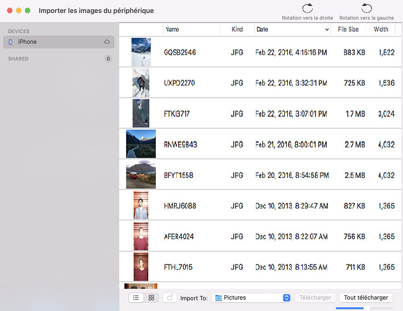Select the UXPD2270 ice climber thumbnail
The height and width of the screenshot is (311, 403).
pos(141,83)
